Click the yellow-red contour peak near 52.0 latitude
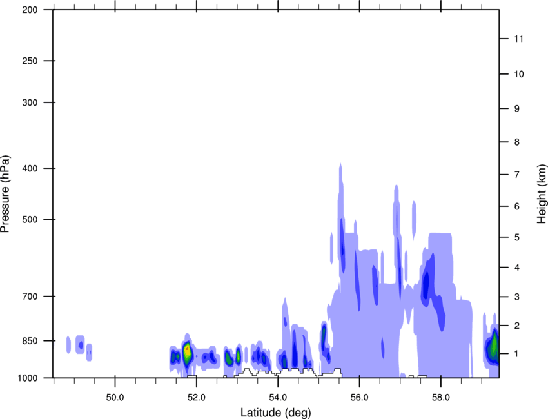The image size is (548, 419). coord(188,351)
